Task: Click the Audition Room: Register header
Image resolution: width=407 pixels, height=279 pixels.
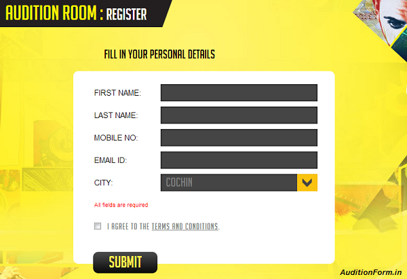Action: (x=76, y=12)
